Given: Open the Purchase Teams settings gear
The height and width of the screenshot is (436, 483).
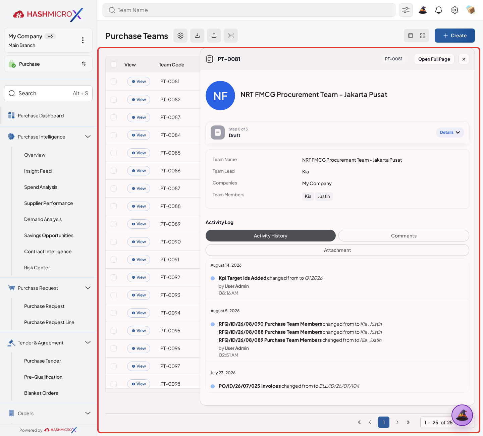Looking at the screenshot, I should (180, 36).
